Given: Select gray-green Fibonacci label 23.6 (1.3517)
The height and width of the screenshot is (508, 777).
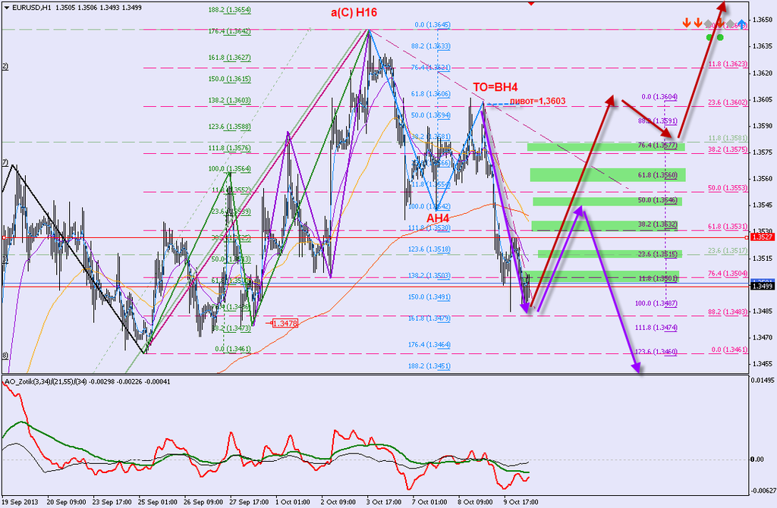Looking at the screenshot, I should pos(728,251).
